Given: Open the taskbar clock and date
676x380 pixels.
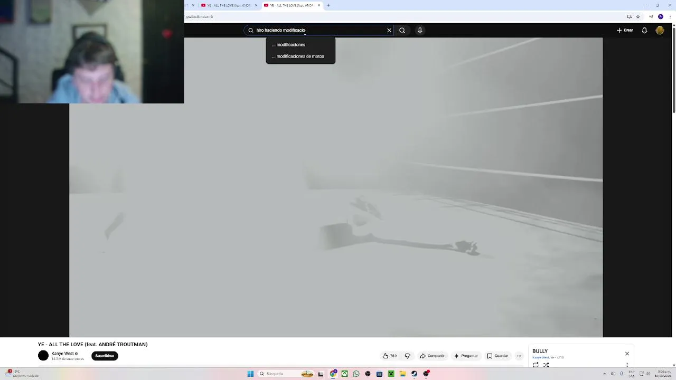Looking at the screenshot, I should (x=663, y=374).
